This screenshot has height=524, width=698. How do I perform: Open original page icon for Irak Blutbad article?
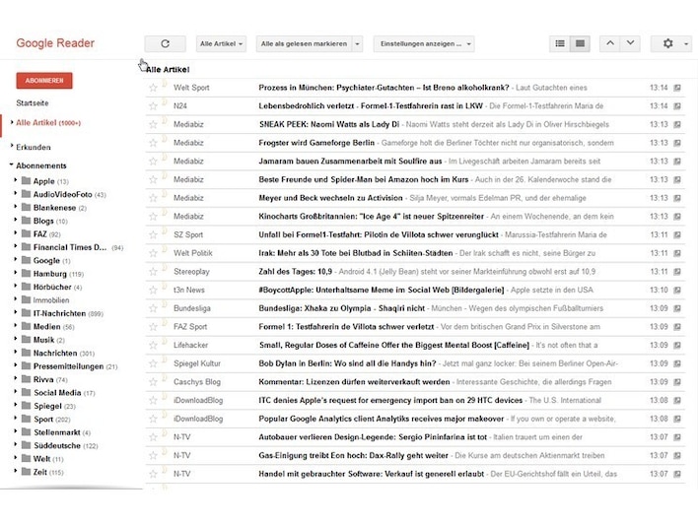pyautogui.click(x=677, y=253)
